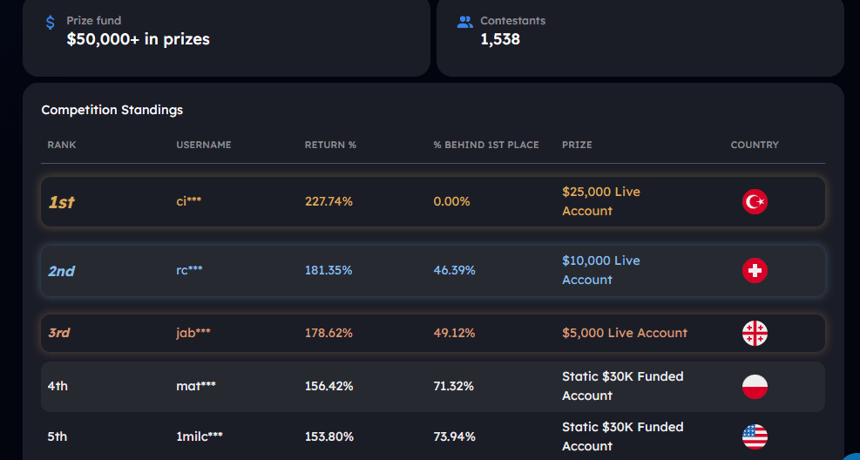
Task: Click the Switzerland flag icon
Action: 755,270
